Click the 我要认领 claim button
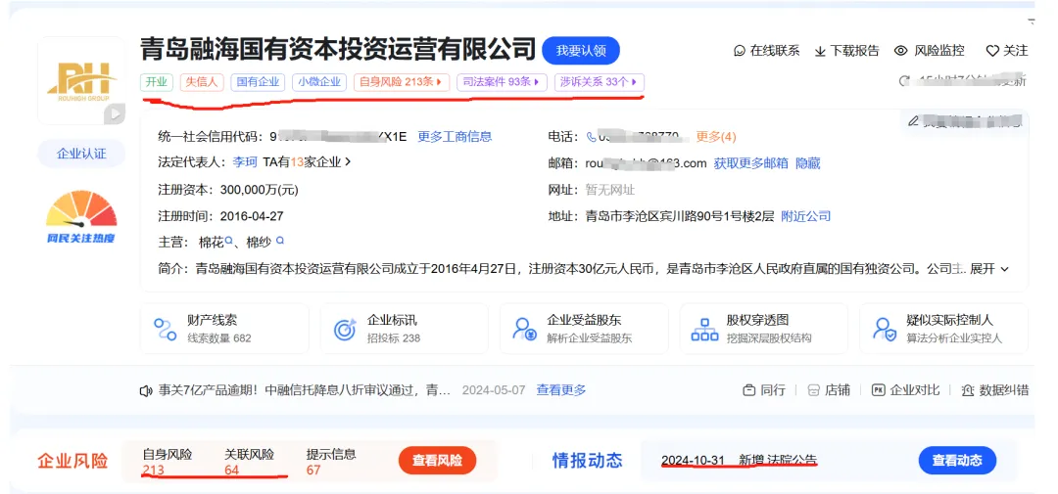 pos(580,51)
